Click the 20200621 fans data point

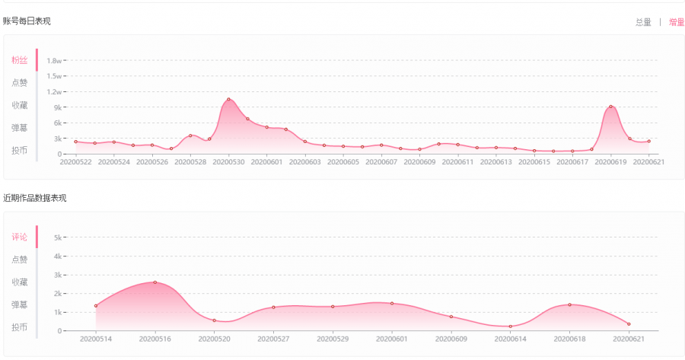[x=648, y=141]
